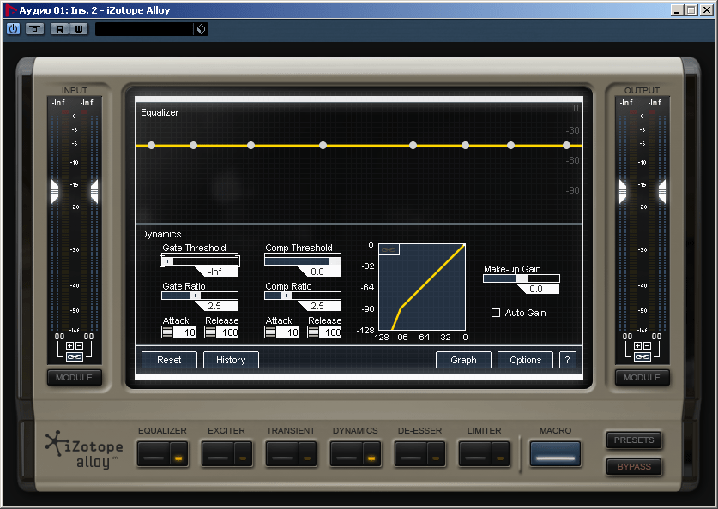Open help with the question mark button

coord(568,360)
